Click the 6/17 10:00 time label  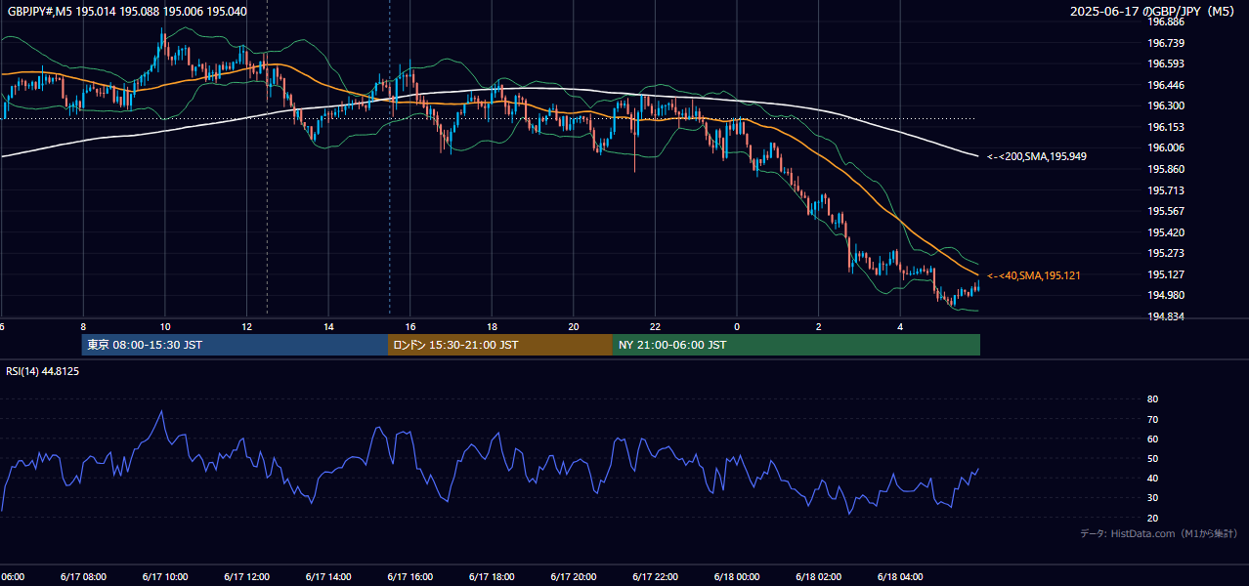[x=165, y=577]
